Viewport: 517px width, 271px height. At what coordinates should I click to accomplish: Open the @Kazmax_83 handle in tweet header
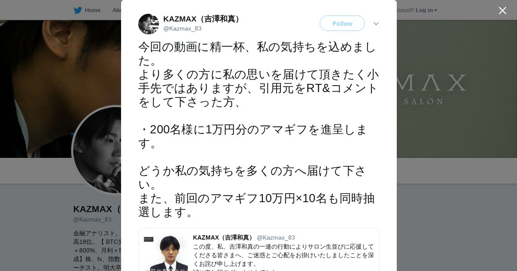(x=182, y=28)
